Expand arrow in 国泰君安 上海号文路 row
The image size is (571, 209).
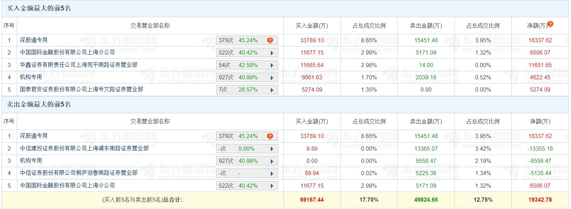pos(272,90)
